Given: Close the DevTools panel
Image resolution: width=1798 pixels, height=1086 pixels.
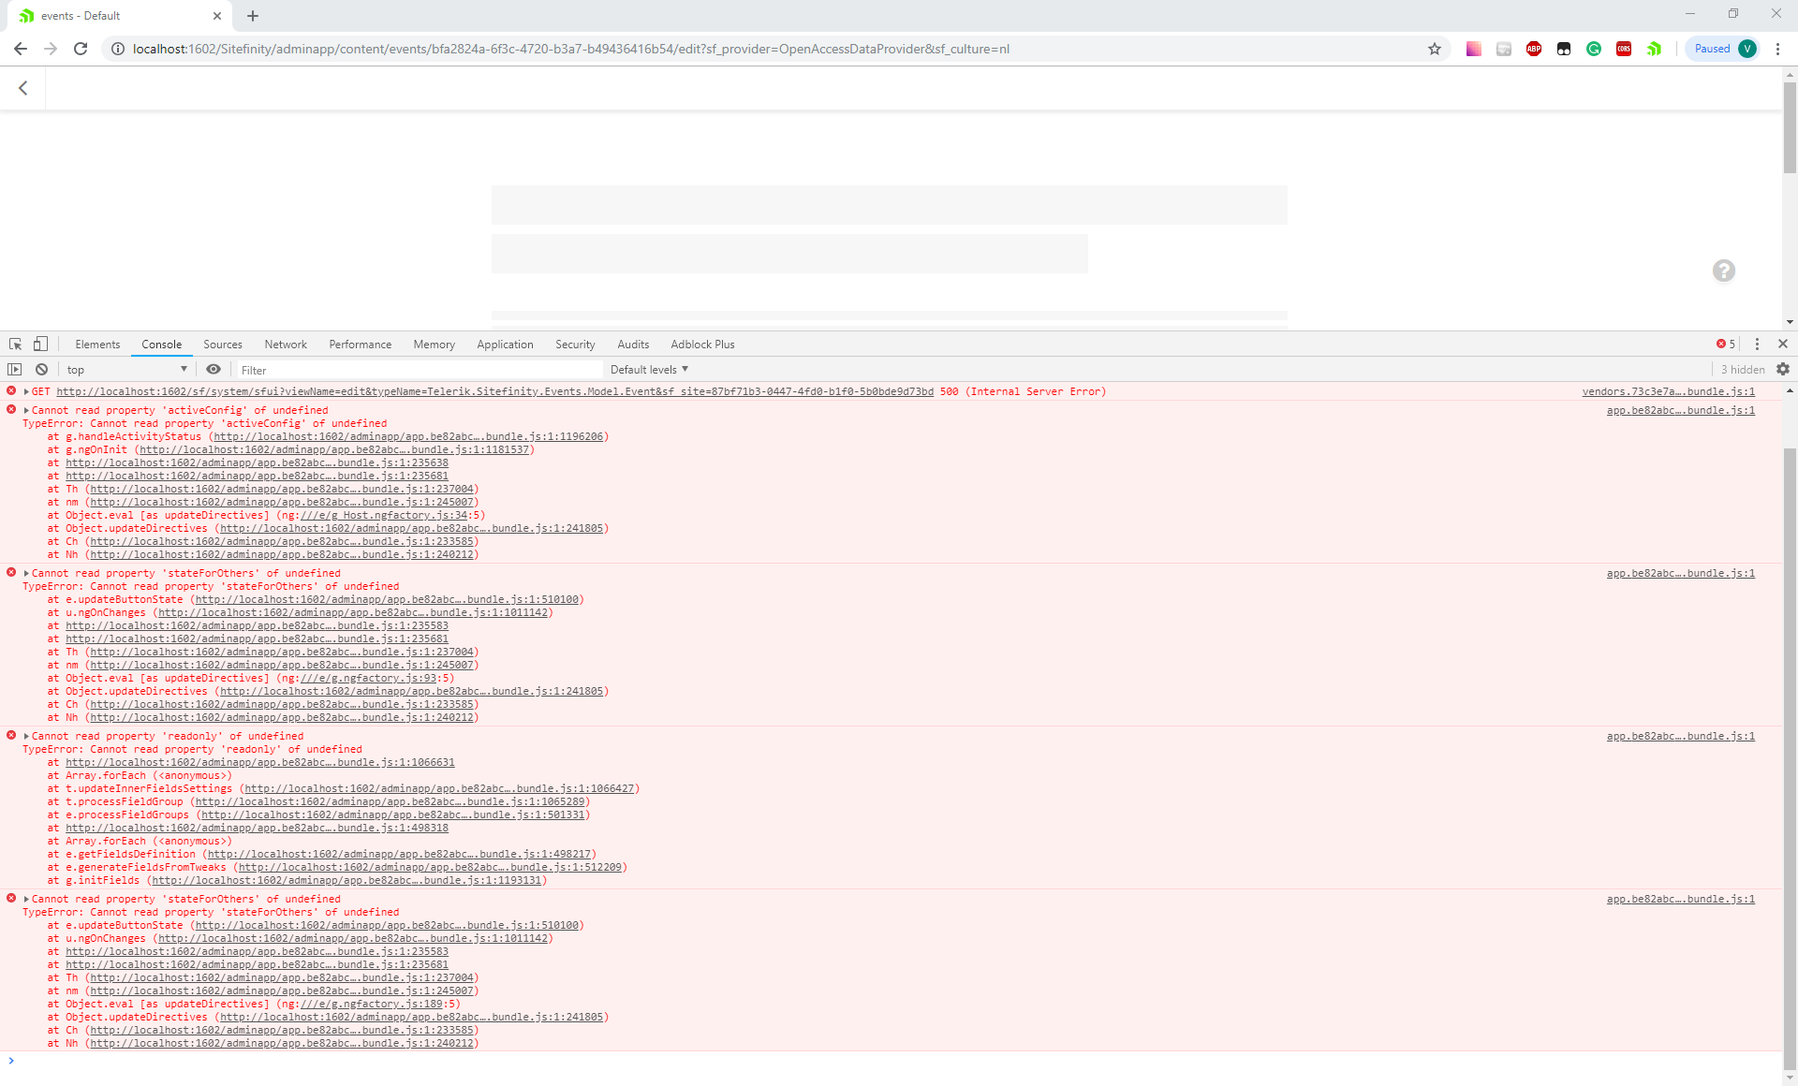Looking at the screenshot, I should [x=1783, y=345].
